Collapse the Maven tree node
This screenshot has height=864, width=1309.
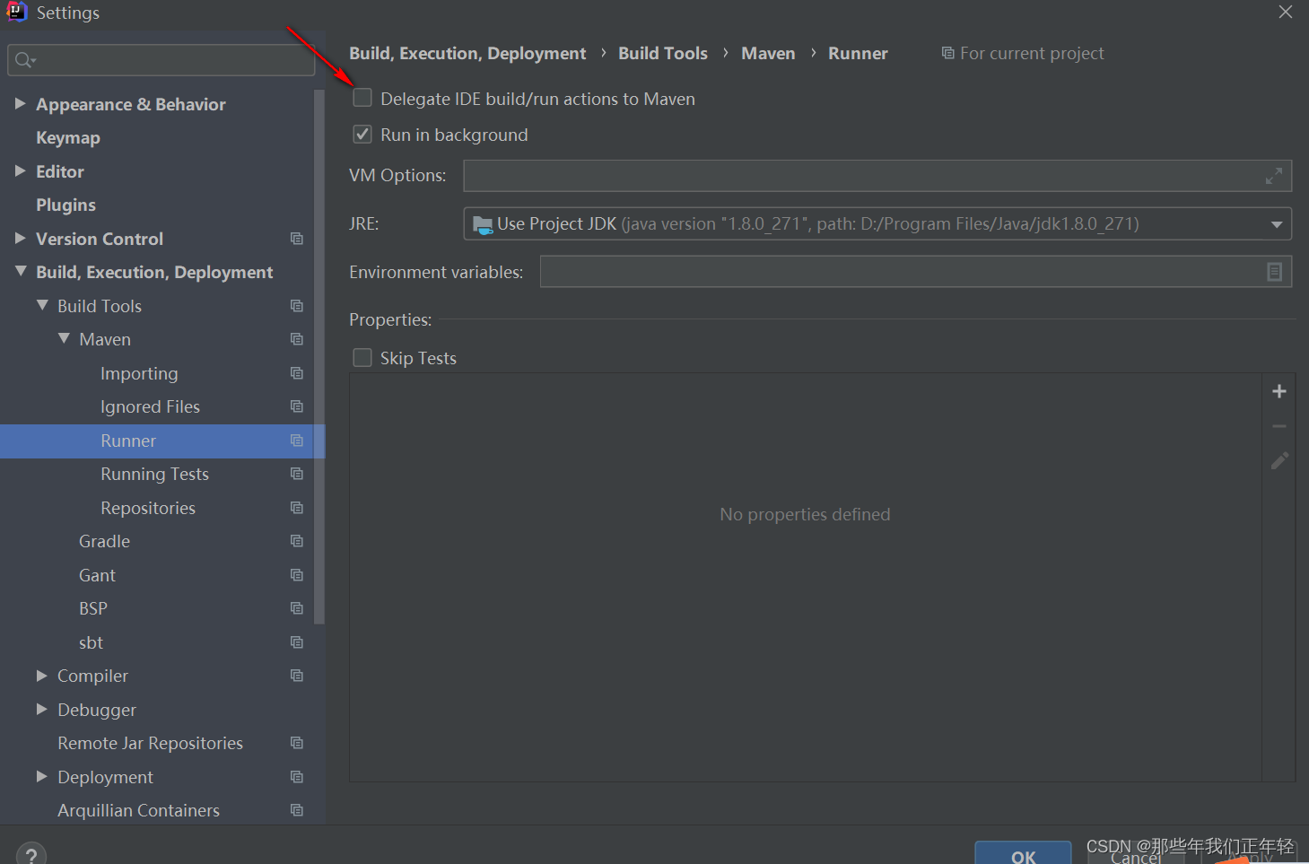[x=64, y=339]
